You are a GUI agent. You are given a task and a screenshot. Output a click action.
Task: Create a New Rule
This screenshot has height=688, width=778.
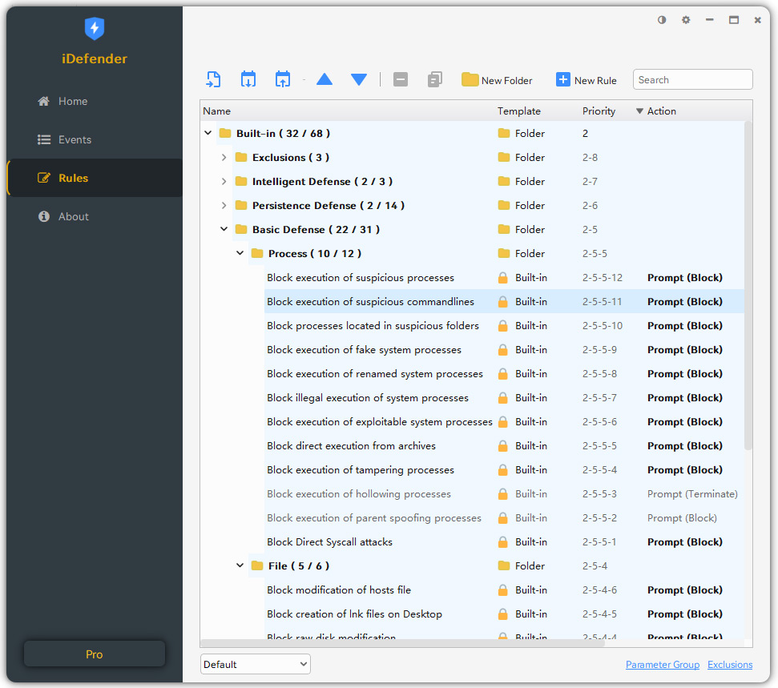pos(586,80)
